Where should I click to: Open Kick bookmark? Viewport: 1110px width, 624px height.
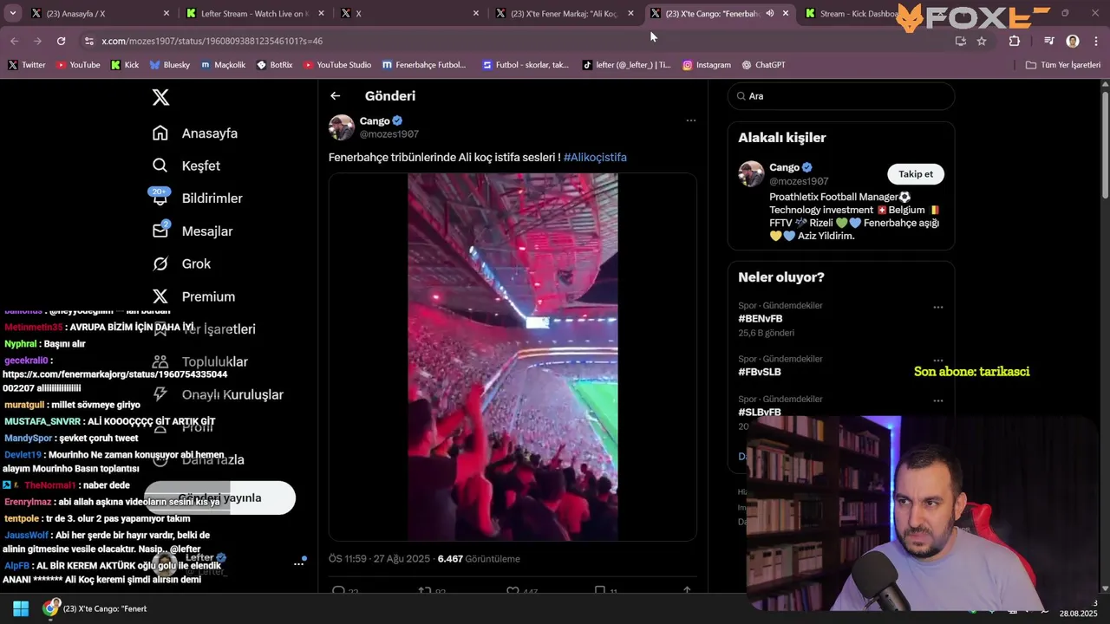(x=124, y=65)
